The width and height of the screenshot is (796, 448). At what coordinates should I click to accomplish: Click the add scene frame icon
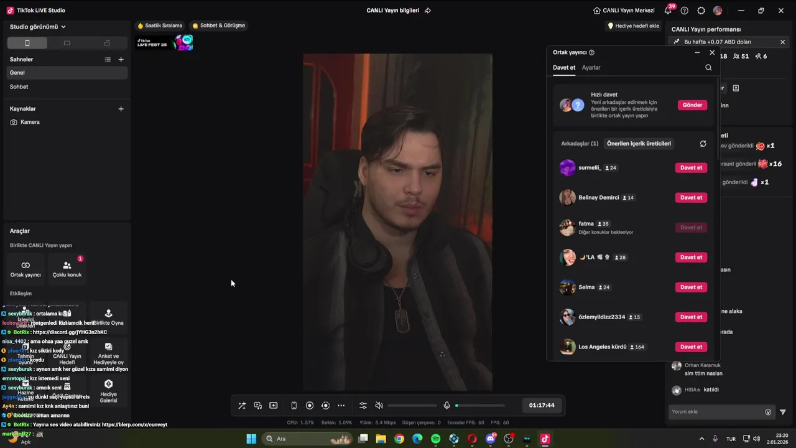274,406
